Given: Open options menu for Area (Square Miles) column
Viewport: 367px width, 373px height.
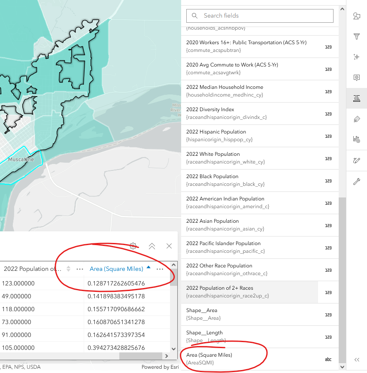Looking at the screenshot, I should (160, 268).
